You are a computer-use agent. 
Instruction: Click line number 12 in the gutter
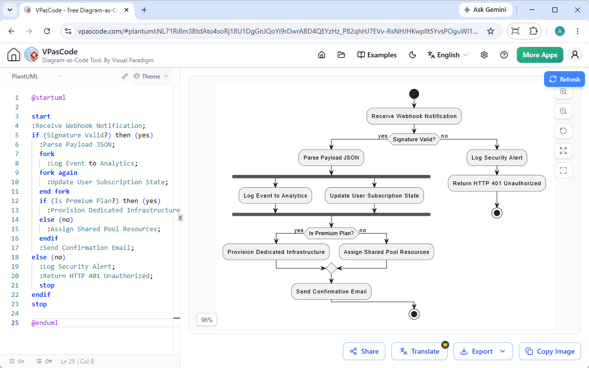(x=15, y=201)
